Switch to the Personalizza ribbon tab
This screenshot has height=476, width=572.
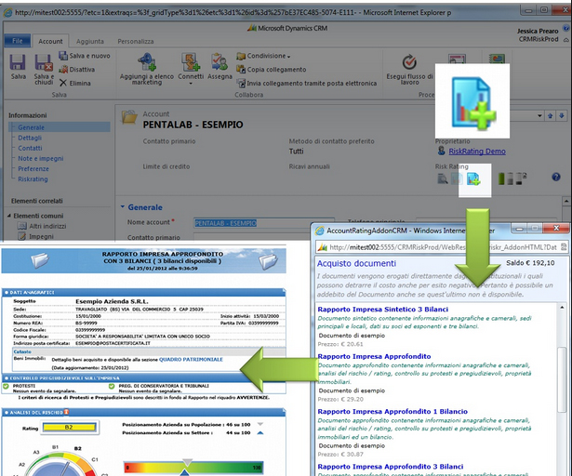(x=136, y=42)
